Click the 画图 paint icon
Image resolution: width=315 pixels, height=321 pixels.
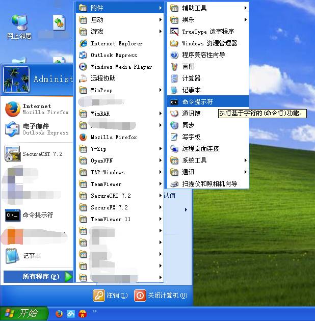pyautogui.click(x=174, y=67)
